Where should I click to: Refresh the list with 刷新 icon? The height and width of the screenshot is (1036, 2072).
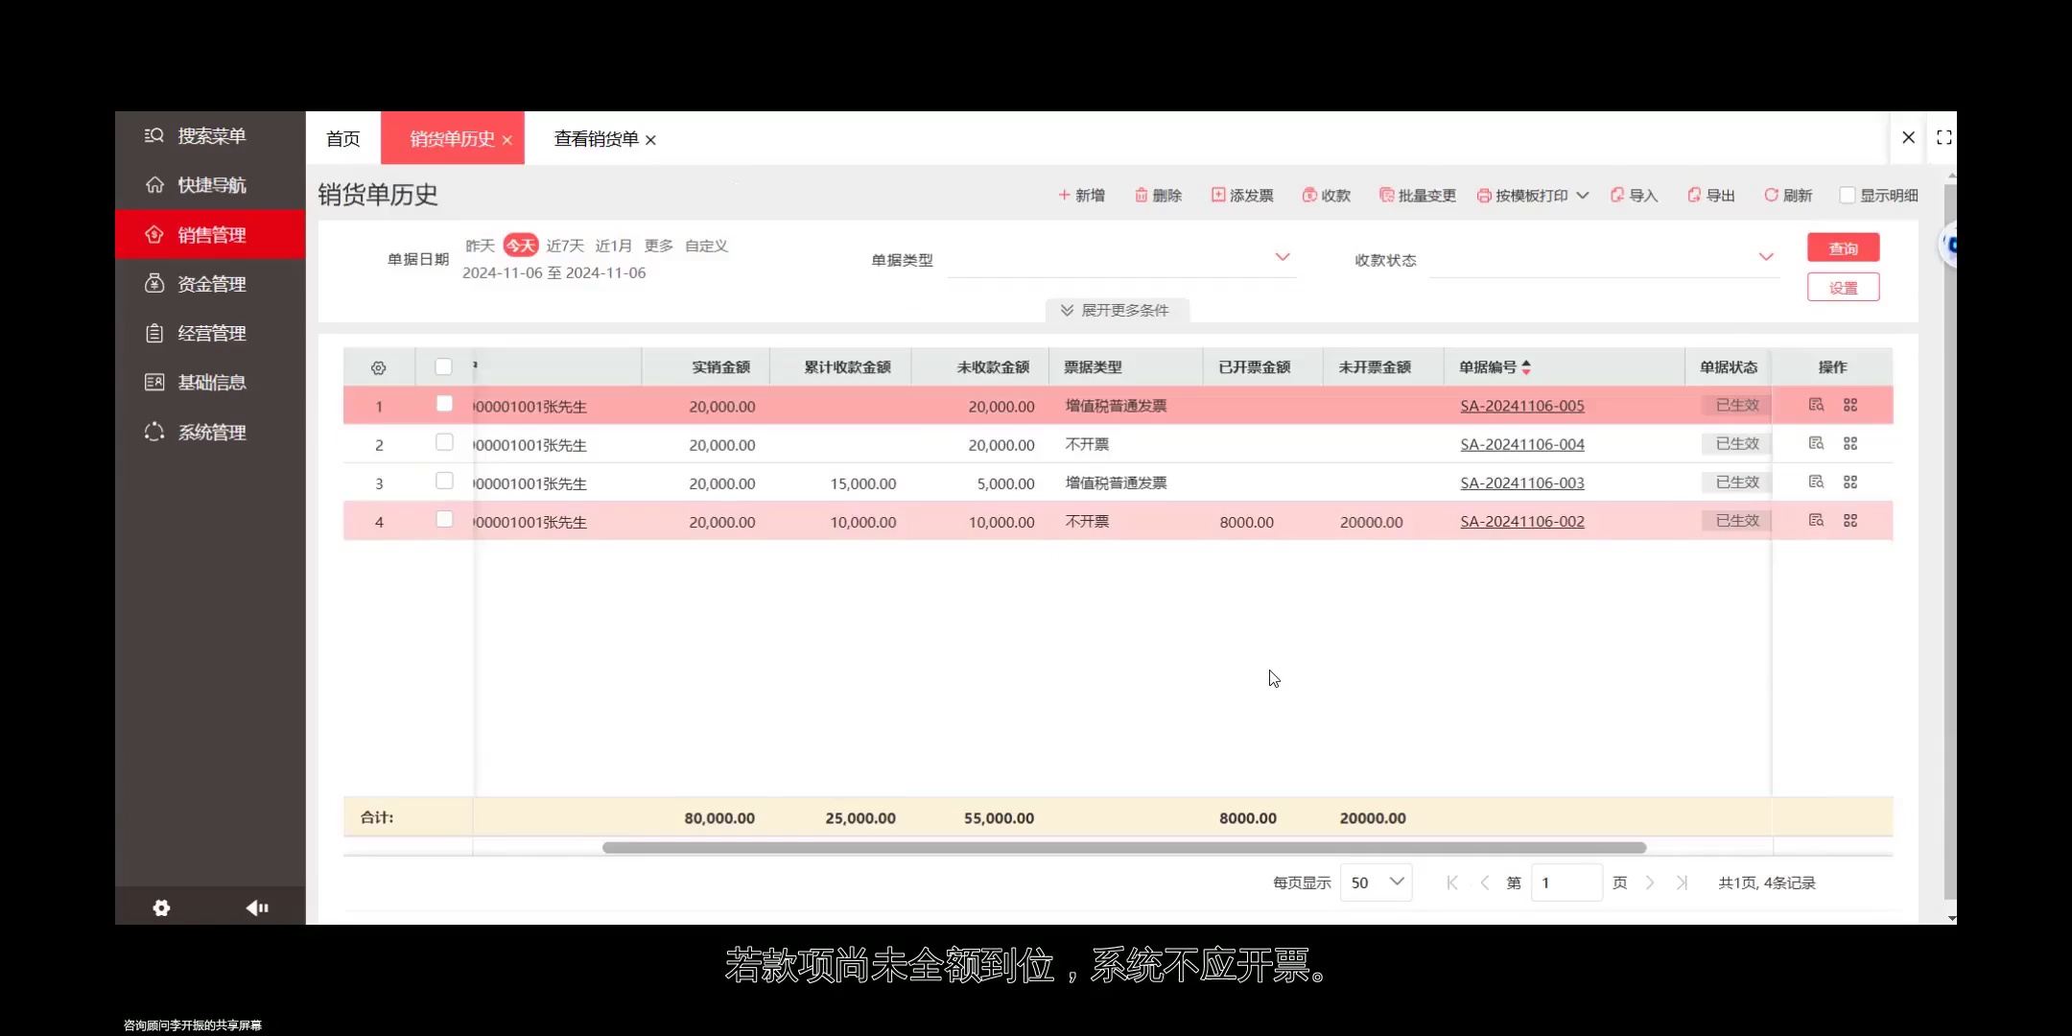[x=1788, y=195]
